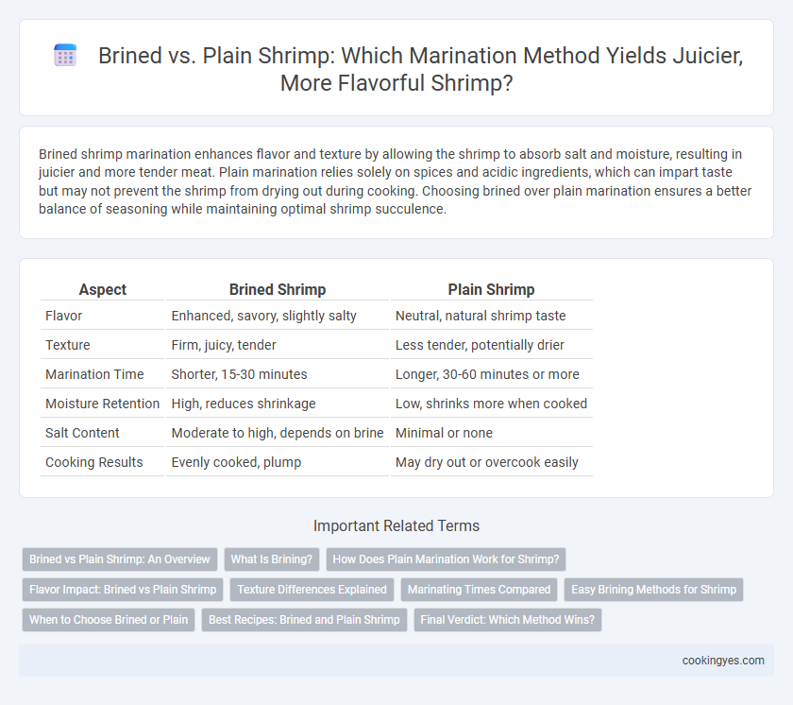793x705 pixels.
Task: Click the 'Brined Shrimp' column header
Action: pos(278,289)
